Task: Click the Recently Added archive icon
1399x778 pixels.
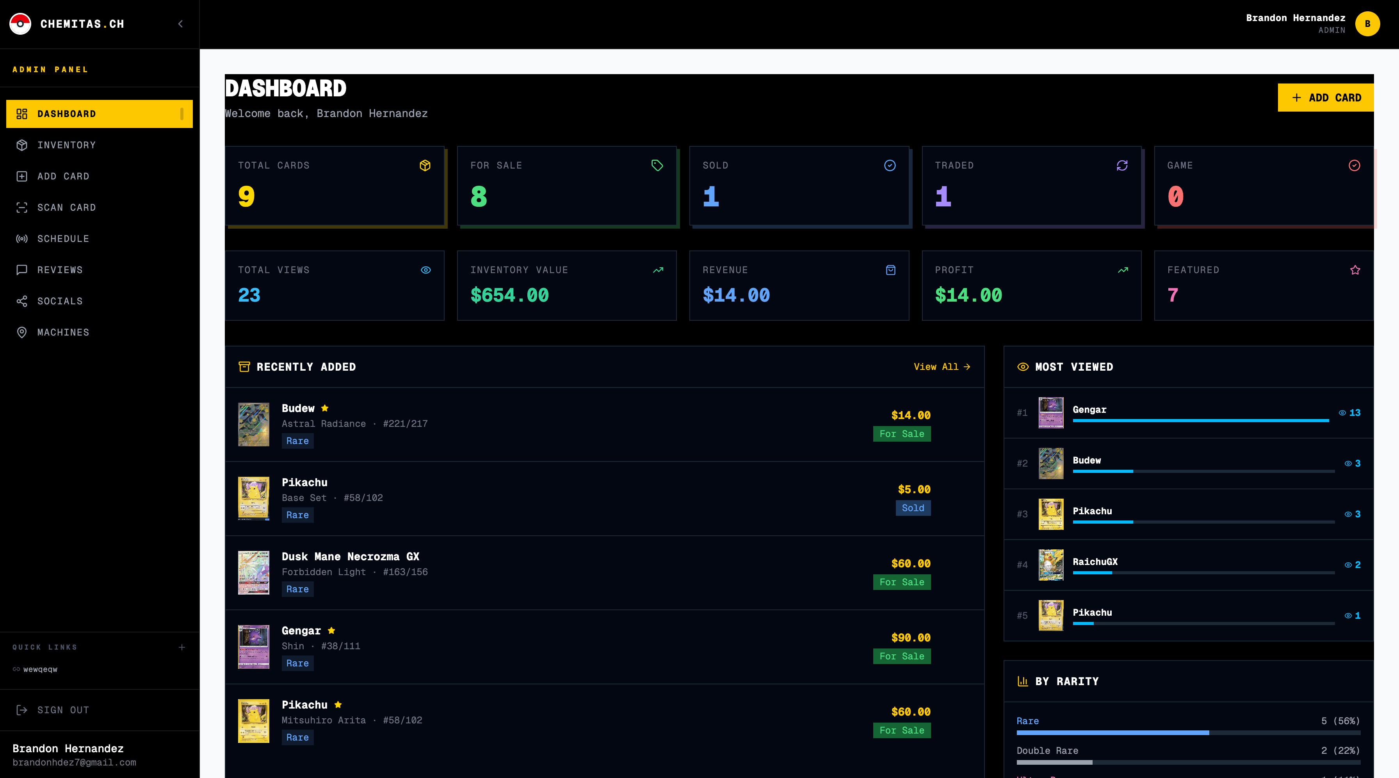Action: click(244, 367)
